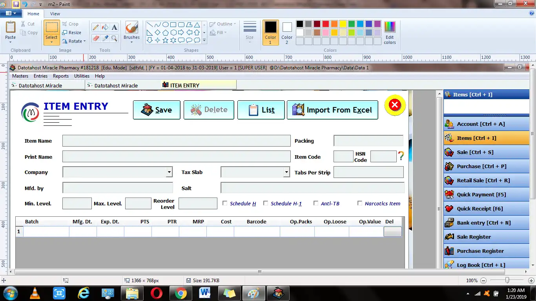536x301 pixels.
Task: Click the Paint zoom out minus button
Action: (483, 281)
